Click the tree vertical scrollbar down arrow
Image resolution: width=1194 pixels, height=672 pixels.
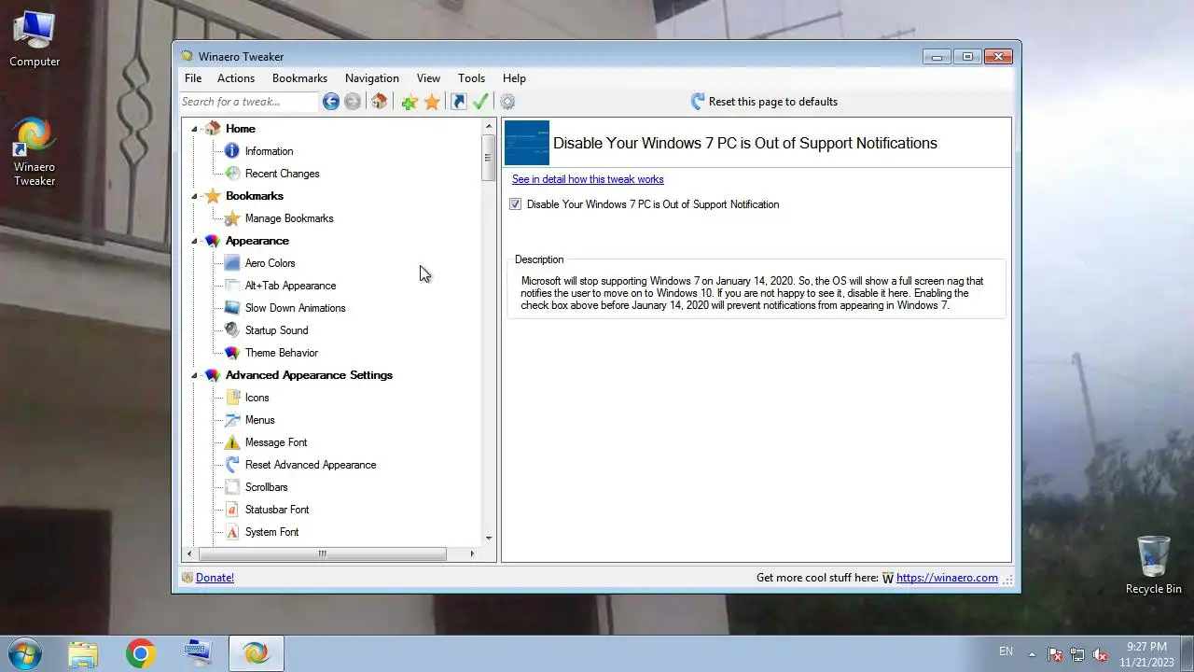[488, 539]
